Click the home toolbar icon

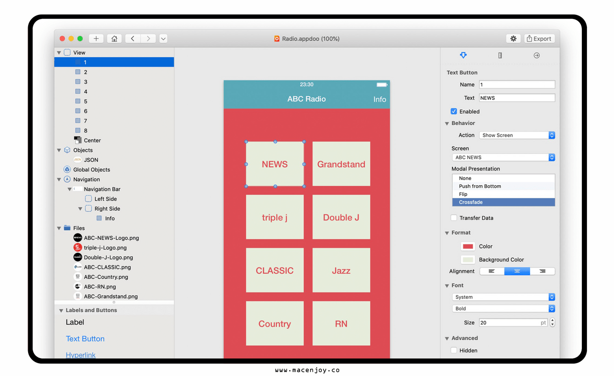114,38
